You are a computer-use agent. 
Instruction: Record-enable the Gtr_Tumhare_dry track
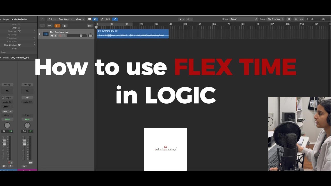(60, 36)
